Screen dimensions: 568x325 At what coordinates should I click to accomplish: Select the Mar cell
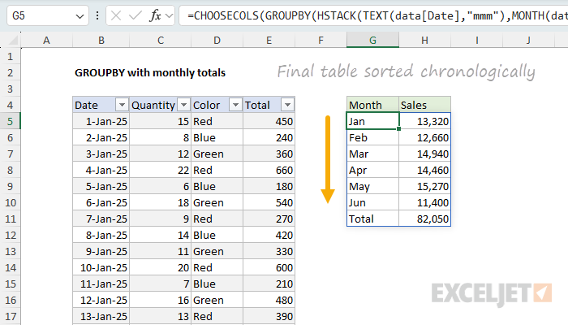[372, 154]
